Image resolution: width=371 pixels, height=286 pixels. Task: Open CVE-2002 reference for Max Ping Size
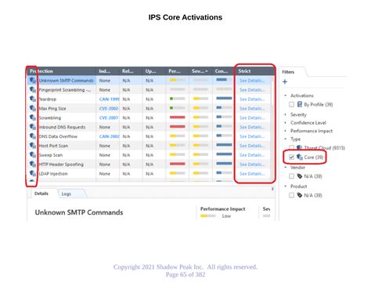(x=109, y=108)
